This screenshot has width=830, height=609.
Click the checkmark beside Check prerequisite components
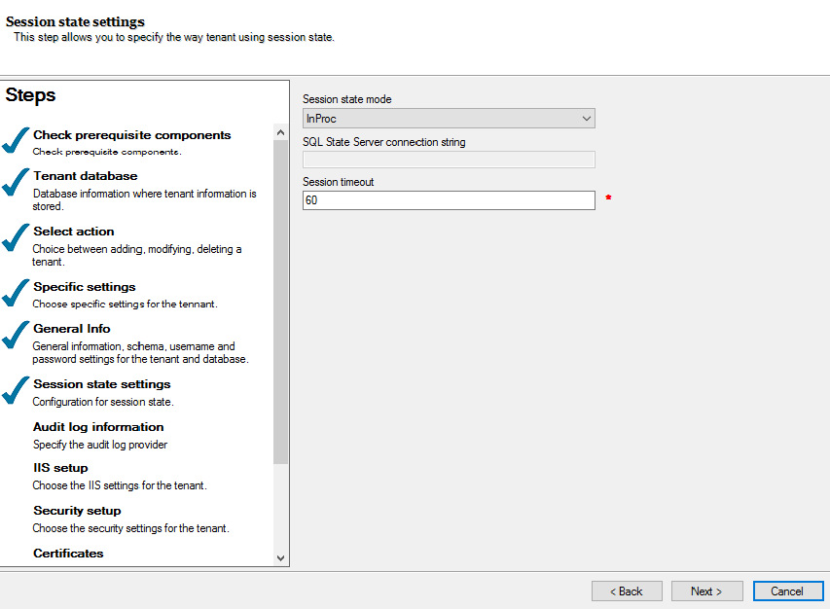[x=16, y=138]
